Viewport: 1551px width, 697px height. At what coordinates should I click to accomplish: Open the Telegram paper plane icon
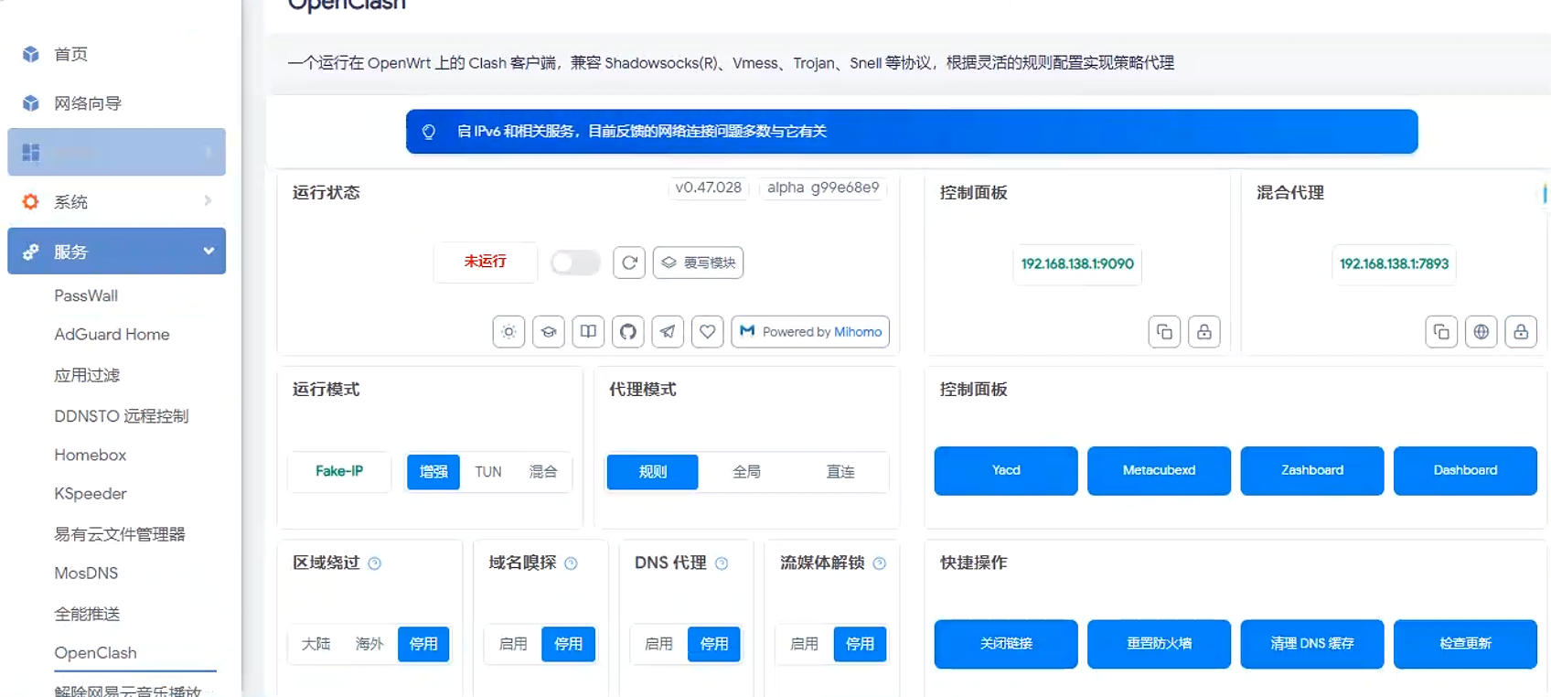[x=668, y=332]
